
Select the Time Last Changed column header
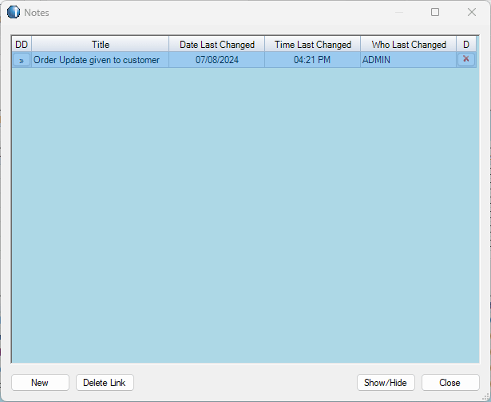pyautogui.click(x=313, y=45)
